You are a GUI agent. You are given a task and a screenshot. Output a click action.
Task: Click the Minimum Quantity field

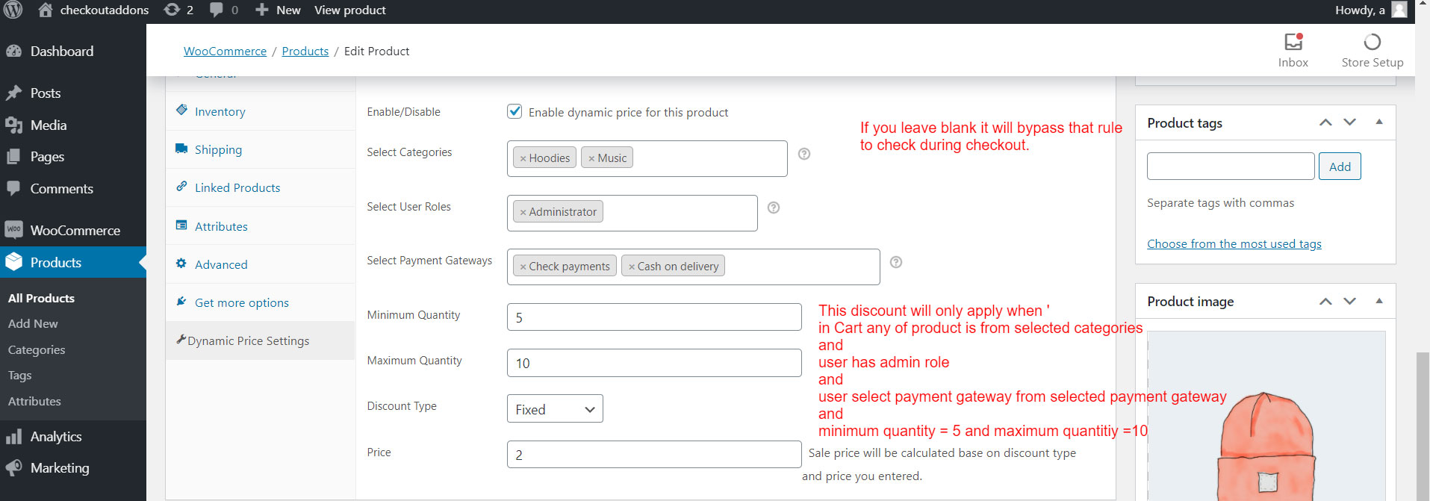[654, 317]
